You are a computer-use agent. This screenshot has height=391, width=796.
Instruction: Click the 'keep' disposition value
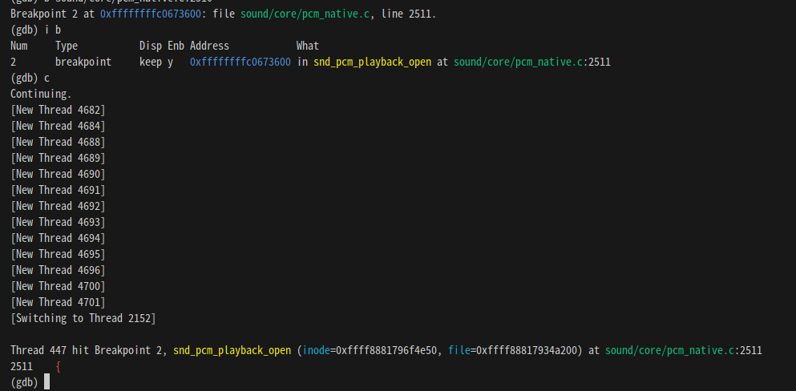[151, 62]
